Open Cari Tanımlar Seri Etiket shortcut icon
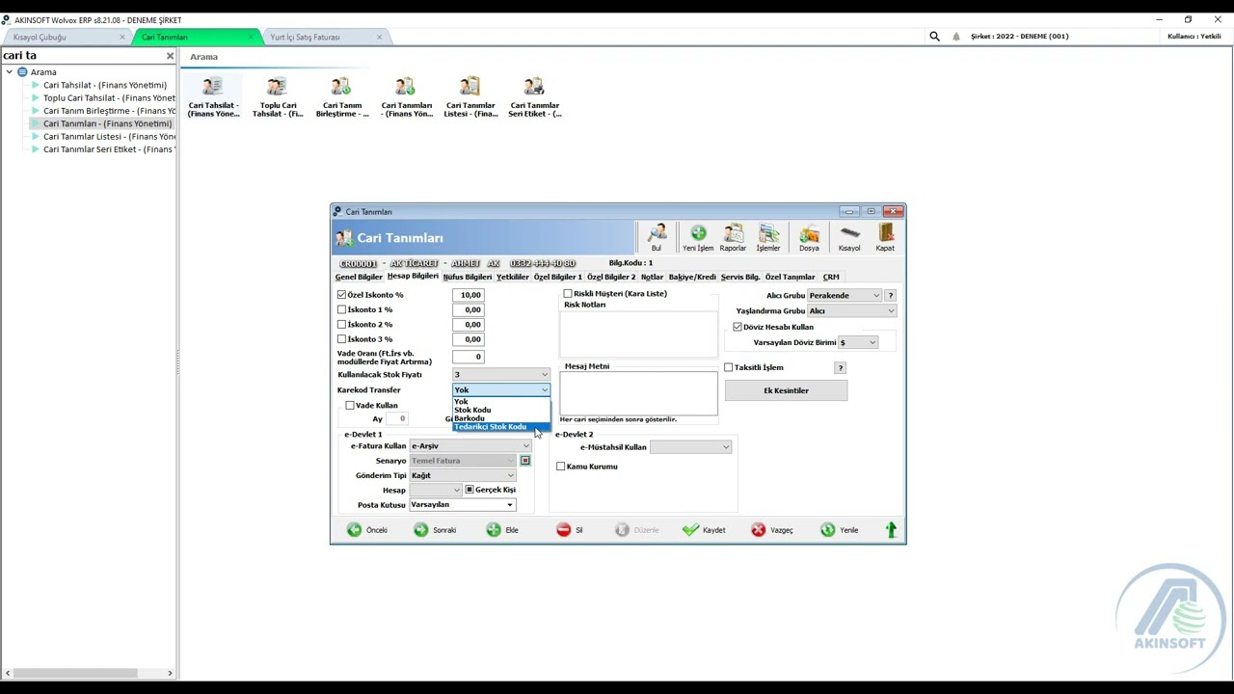The width and height of the screenshot is (1234, 694). pyautogui.click(x=535, y=97)
